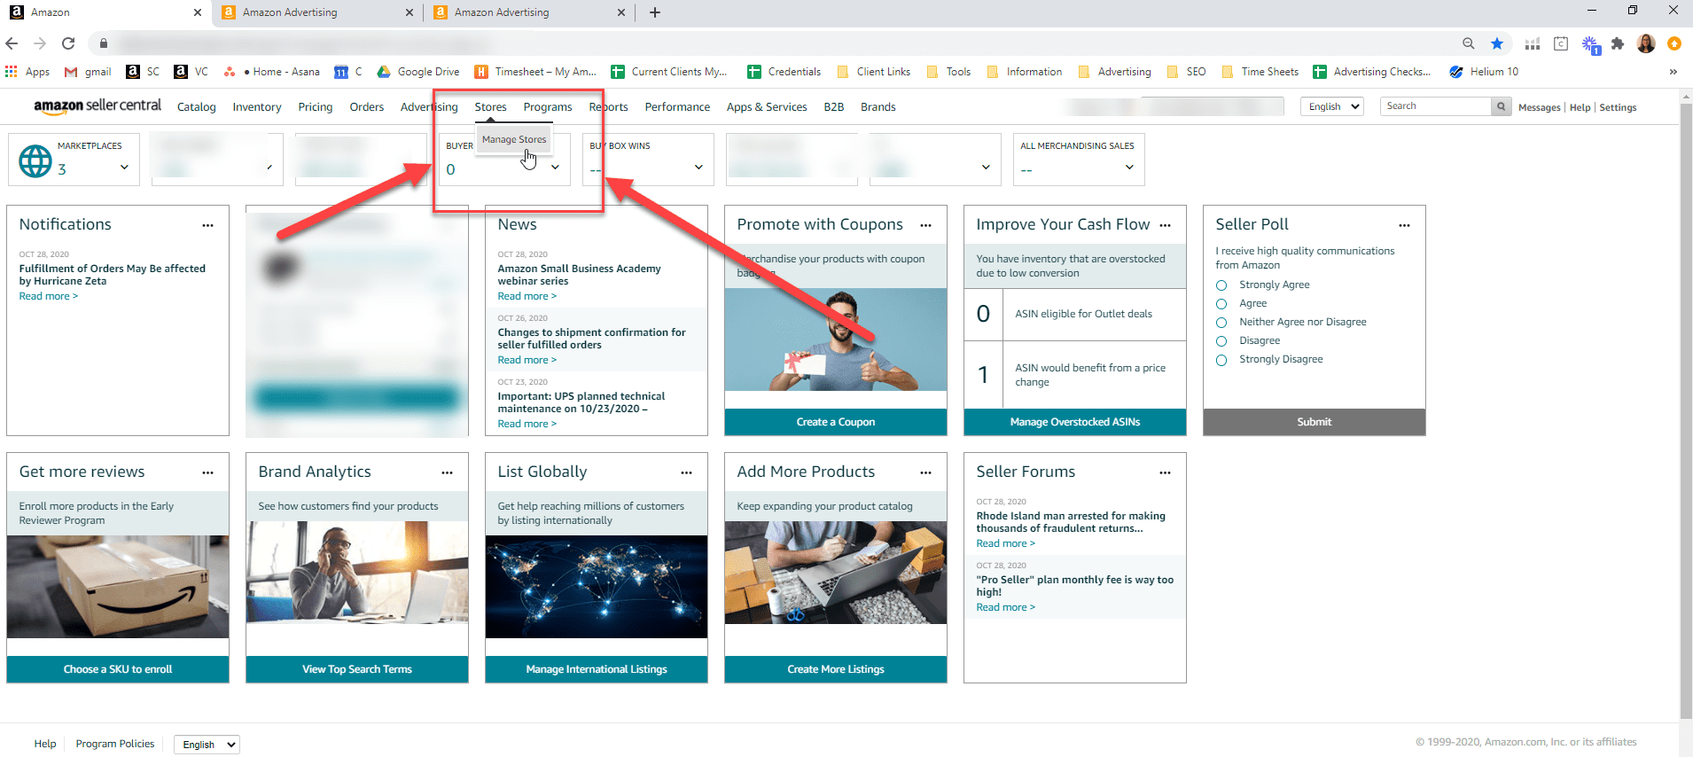The image size is (1693, 757).
Task: Open the Helium 10 bookmark
Action: pos(1484,72)
